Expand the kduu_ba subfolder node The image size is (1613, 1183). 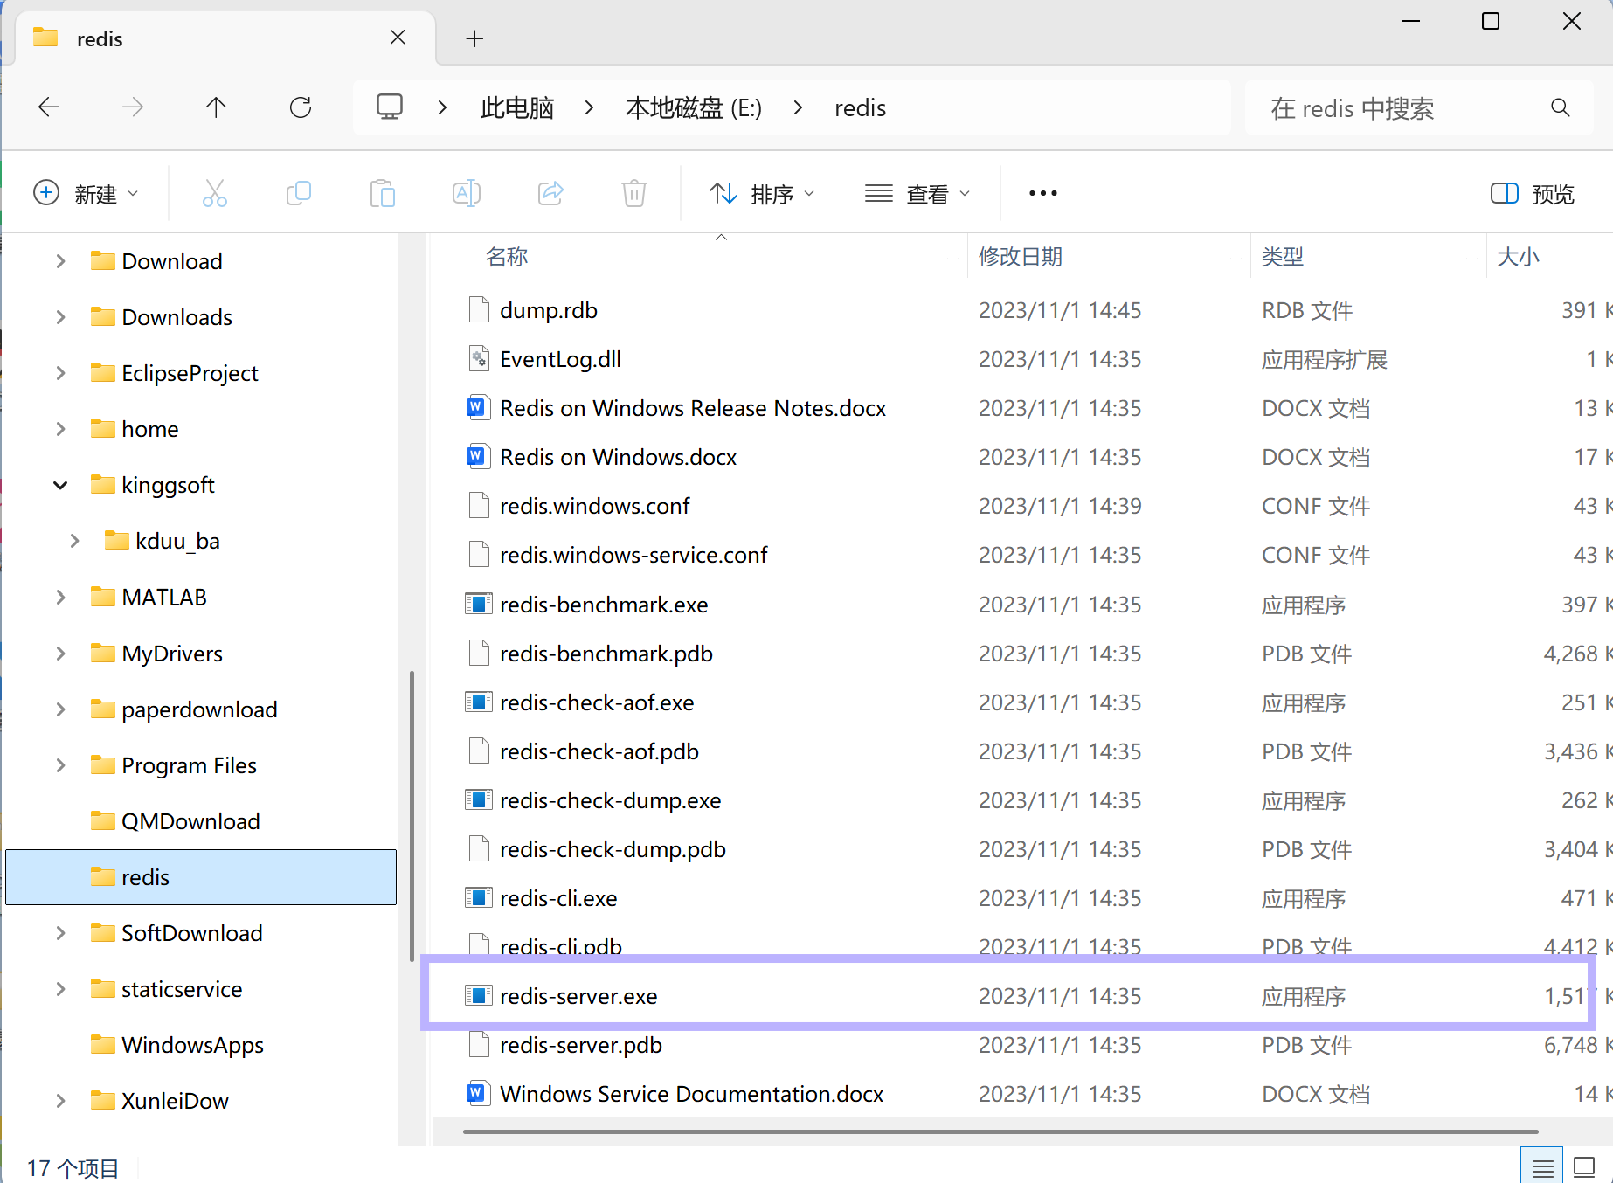coord(74,541)
